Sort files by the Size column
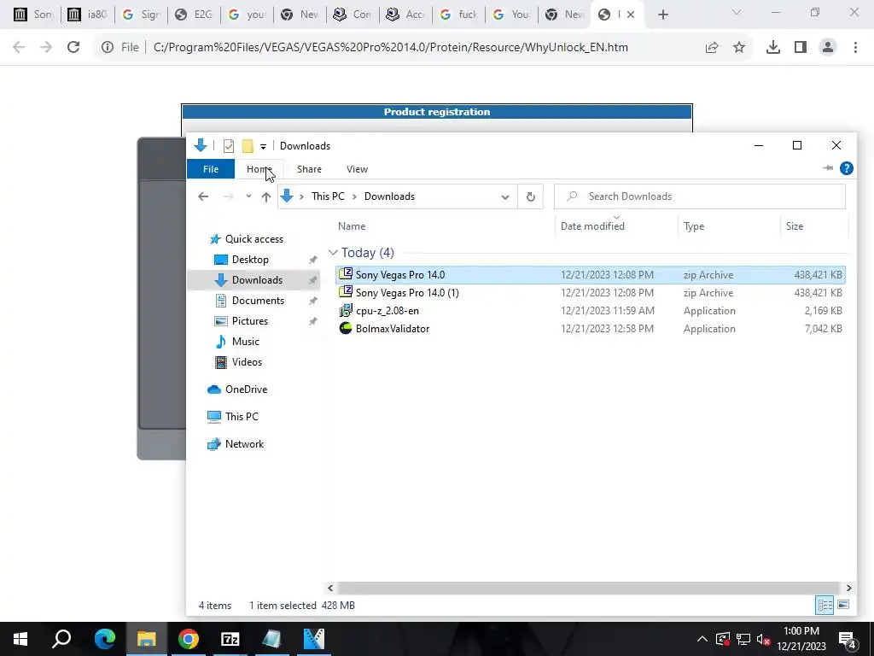 point(795,225)
